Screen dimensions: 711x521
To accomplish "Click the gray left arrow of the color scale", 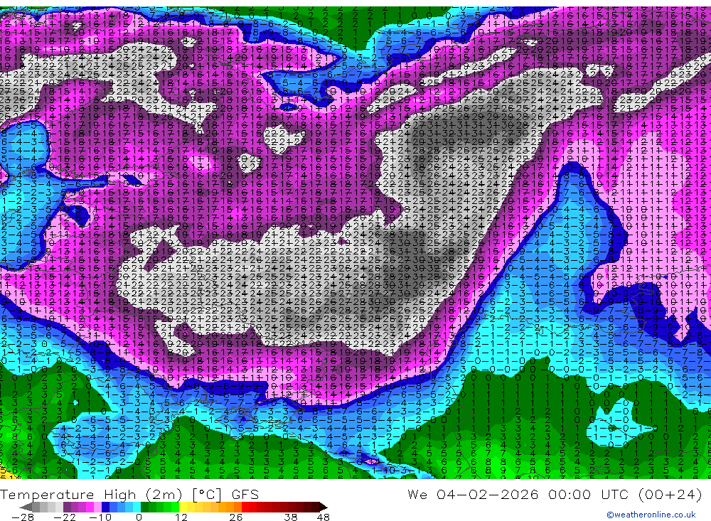I will point(26,507).
